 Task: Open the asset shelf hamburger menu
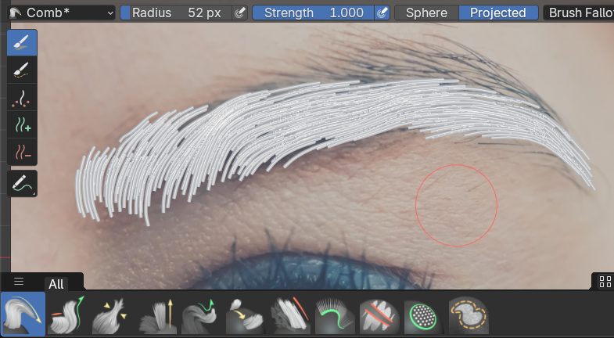19,282
